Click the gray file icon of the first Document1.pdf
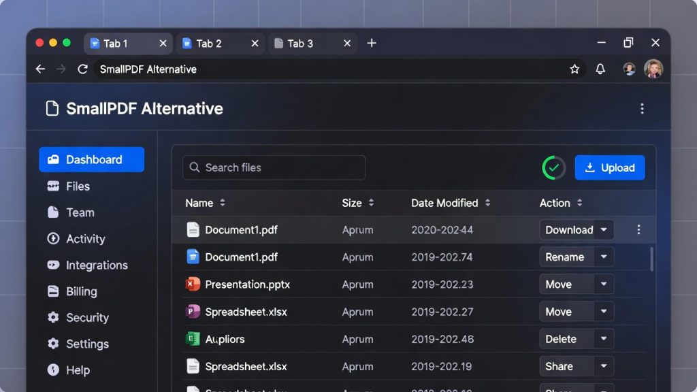 tap(193, 230)
